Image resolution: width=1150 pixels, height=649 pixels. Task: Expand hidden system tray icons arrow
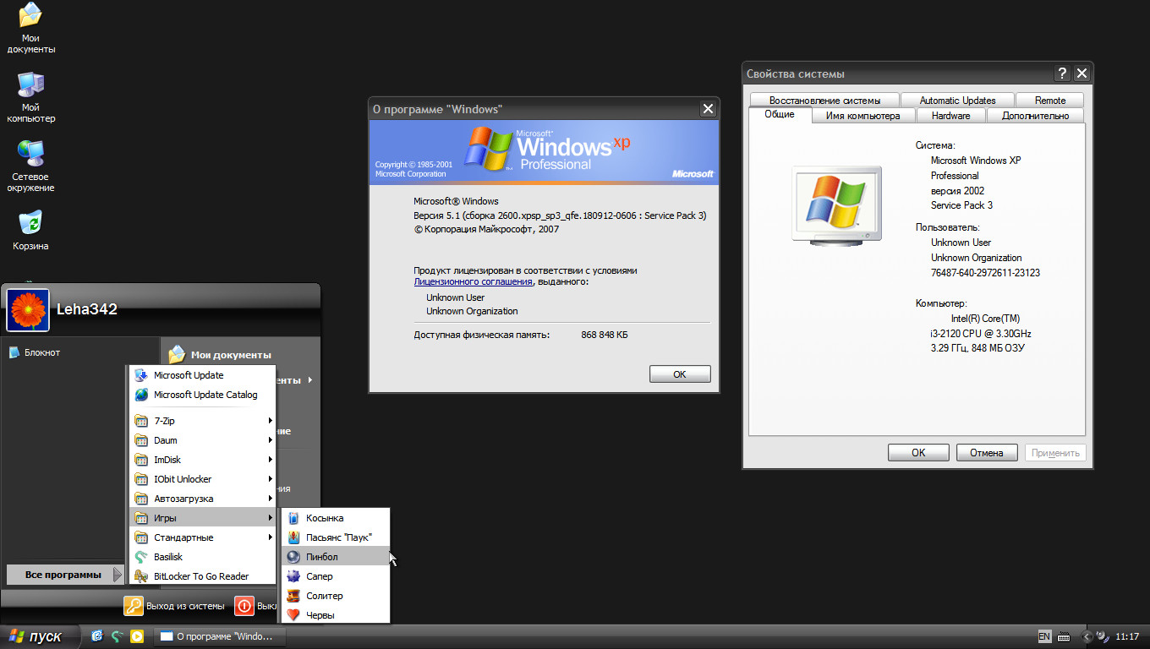(1087, 636)
